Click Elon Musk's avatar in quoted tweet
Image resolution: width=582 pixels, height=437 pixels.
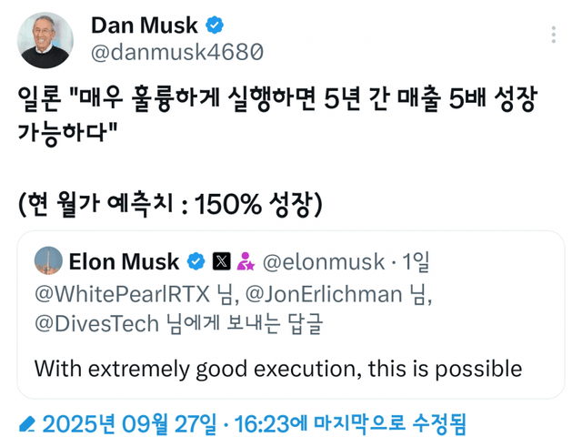(x=48, y=261)
